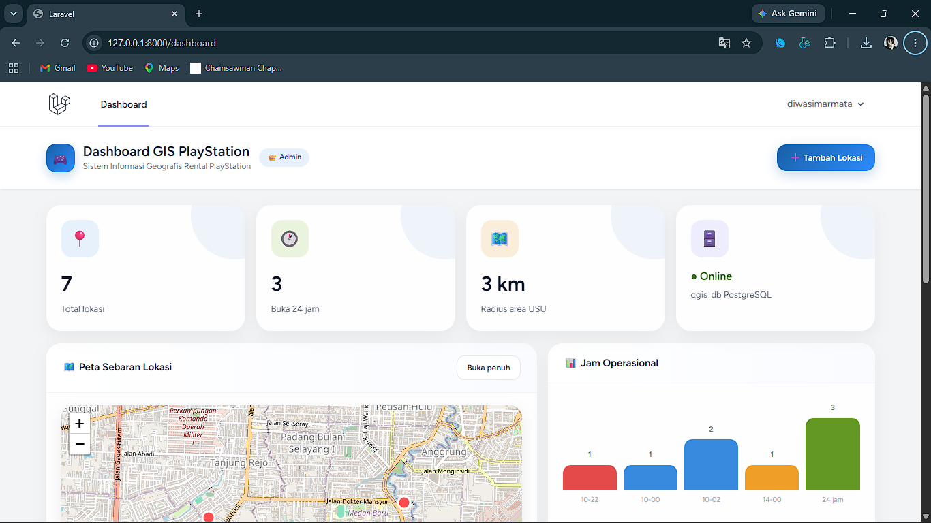Click the pin icon on Total lokasi card

(x=80, y=238)
